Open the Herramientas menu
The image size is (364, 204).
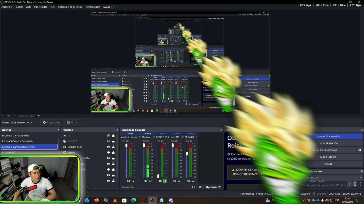[92, 7]
